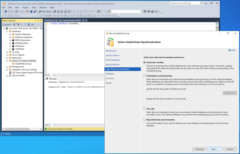Click Connect Object Explorer plug icon
The image size is (240, 154).
click(14, 25)
